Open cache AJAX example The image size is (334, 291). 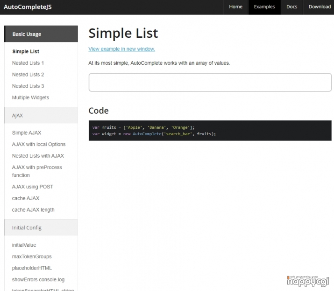(26, 198)
